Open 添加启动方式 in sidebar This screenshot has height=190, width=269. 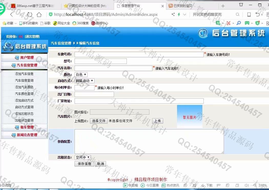click(24, 100)
